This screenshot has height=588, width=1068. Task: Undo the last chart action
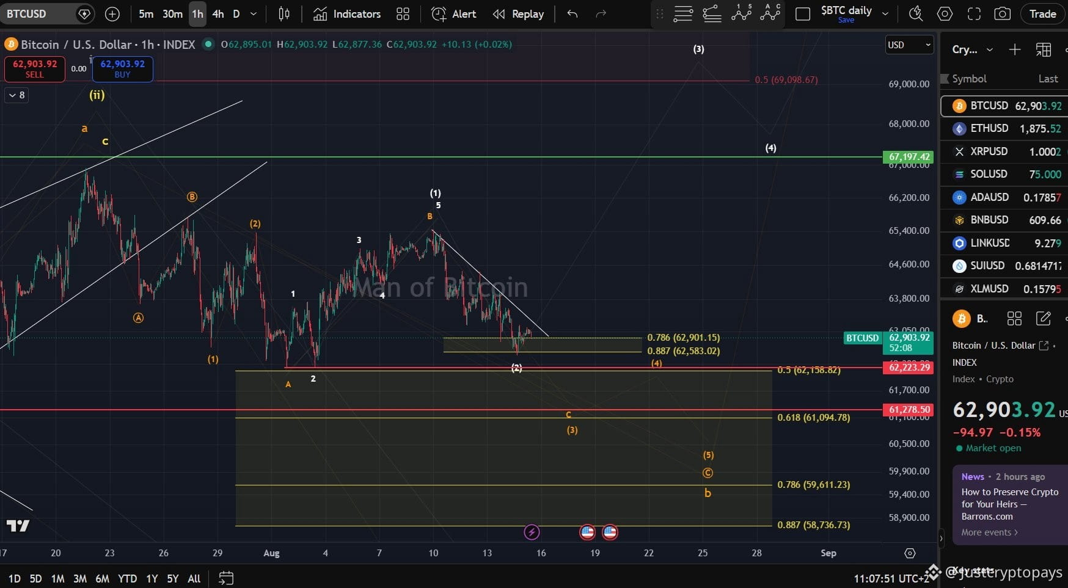click(x=572, y=13)
